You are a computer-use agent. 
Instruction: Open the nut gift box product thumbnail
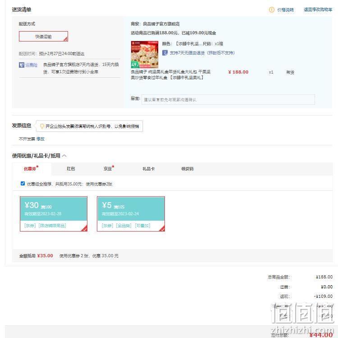(145, 55)
